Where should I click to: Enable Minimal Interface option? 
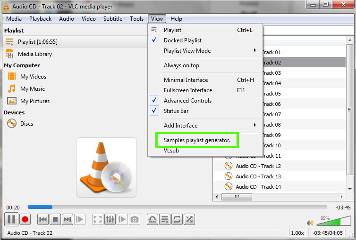tap(205, 80)
